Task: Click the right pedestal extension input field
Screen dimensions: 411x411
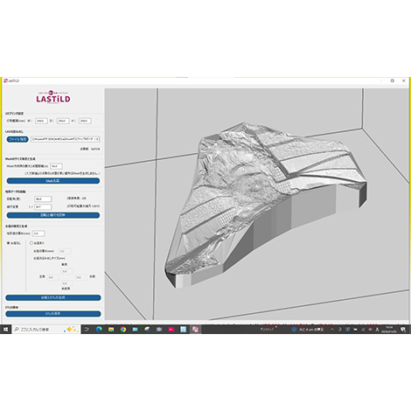Action: point(81,277)
